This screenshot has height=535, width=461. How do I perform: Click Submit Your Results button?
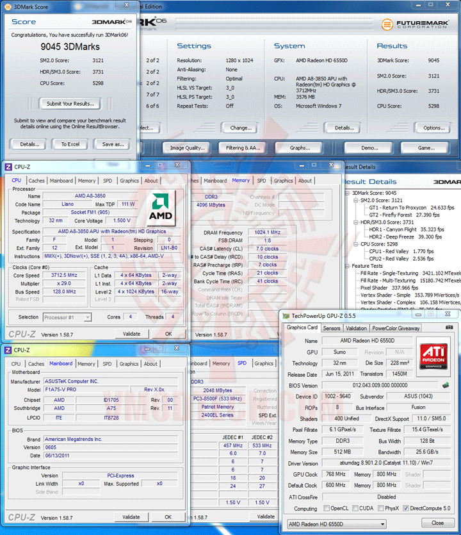tap(70, 104)
